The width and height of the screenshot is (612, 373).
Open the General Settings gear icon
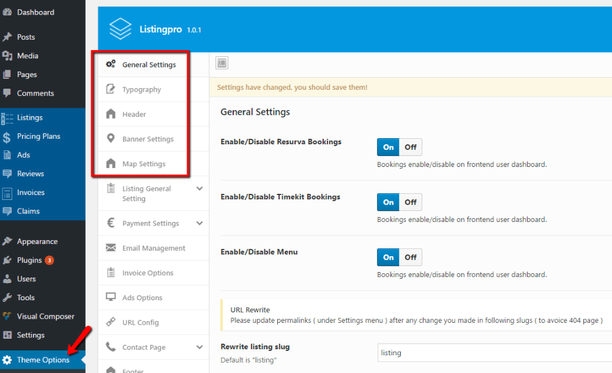pos(110,64)
